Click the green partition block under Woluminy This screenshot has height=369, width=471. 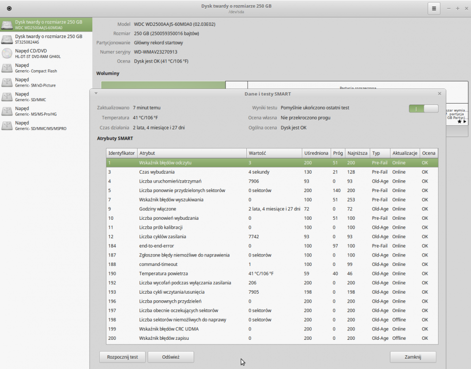[x=163, y=85]
